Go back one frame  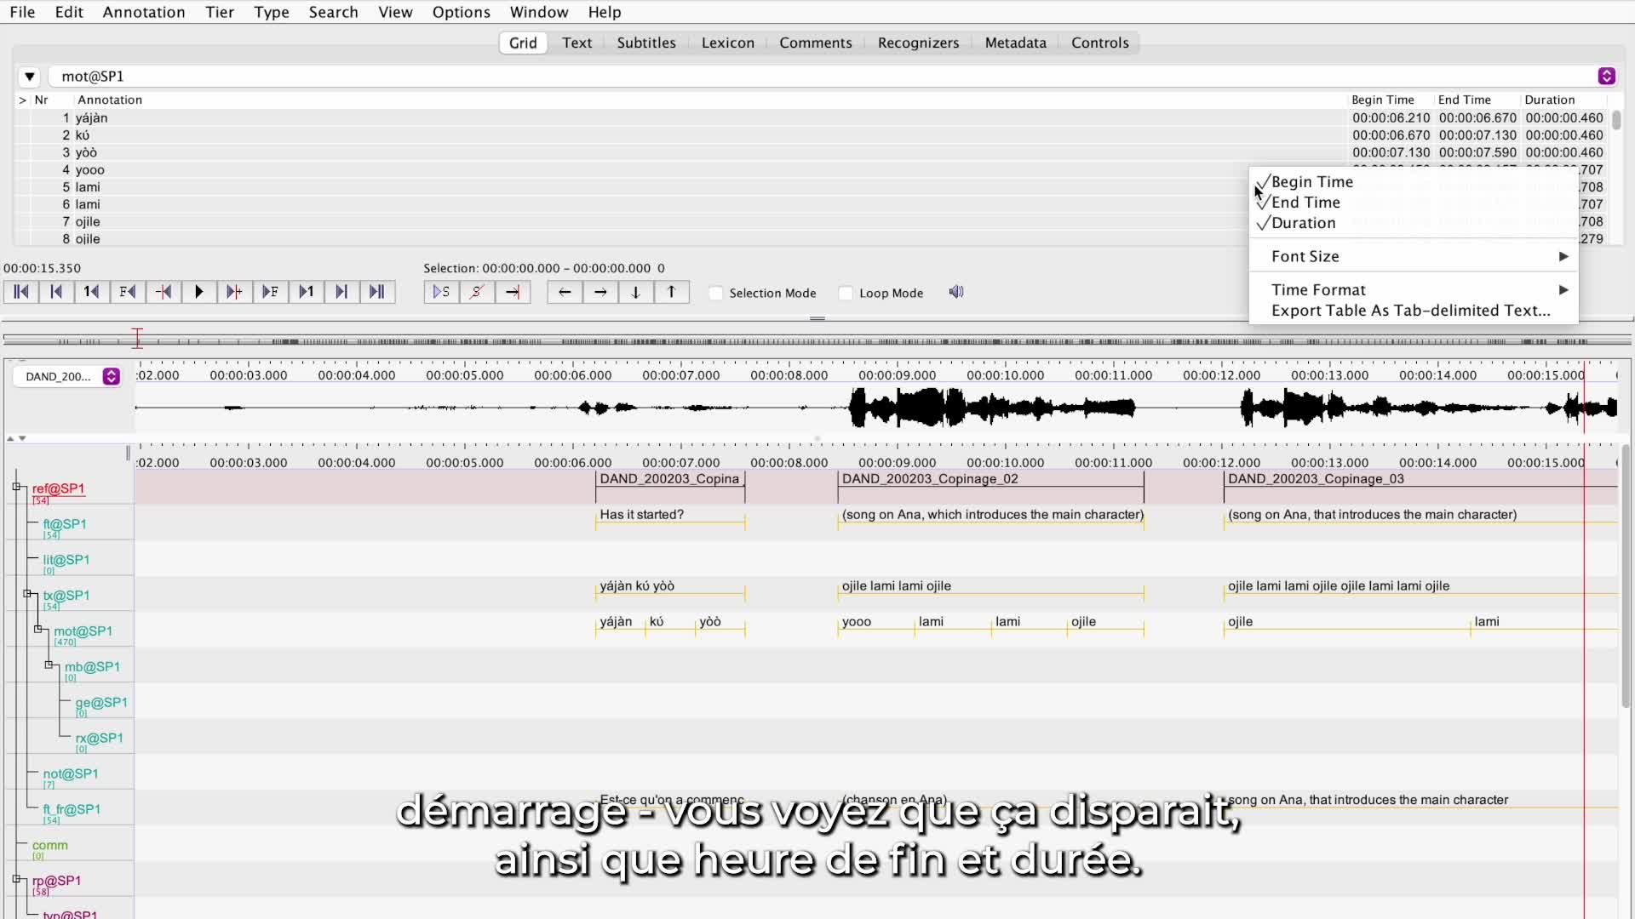(127, 292)
